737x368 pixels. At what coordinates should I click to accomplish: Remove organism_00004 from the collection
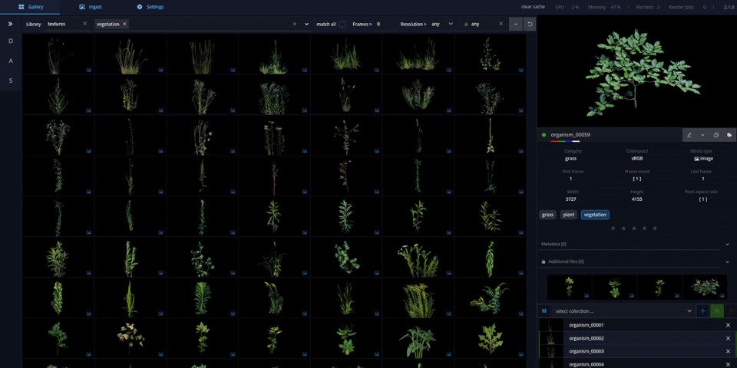pyautogui.click(x=728, y=364)
